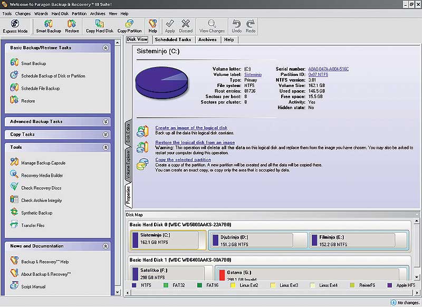Select the Properties vertical tab

tap(128, 195)
